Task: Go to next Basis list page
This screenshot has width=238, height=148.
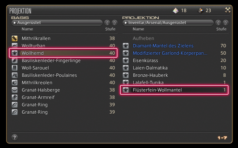Action: coord(114,23)
